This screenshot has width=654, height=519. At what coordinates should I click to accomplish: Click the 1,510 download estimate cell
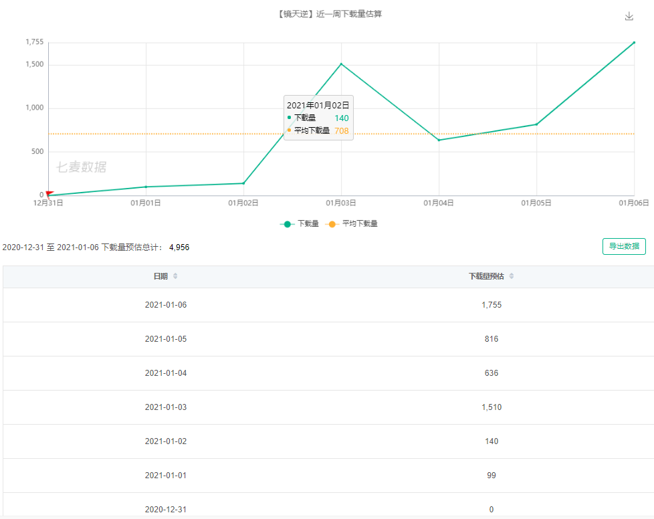492,407
